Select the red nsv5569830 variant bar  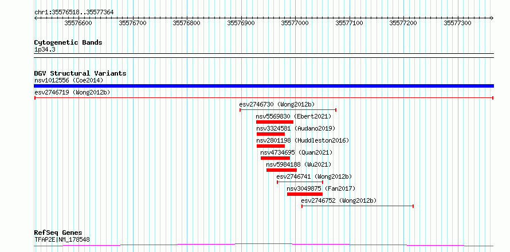(x=275, y=122)
